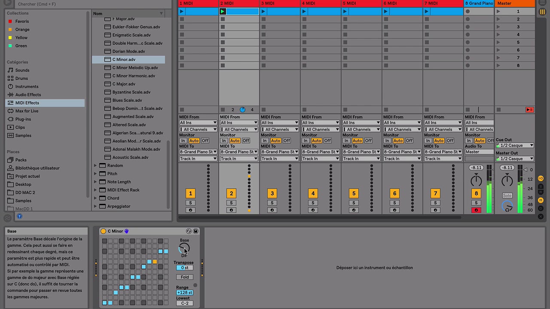Click the Hot-Swap preset icon on C Minor device

click(189, 231)
